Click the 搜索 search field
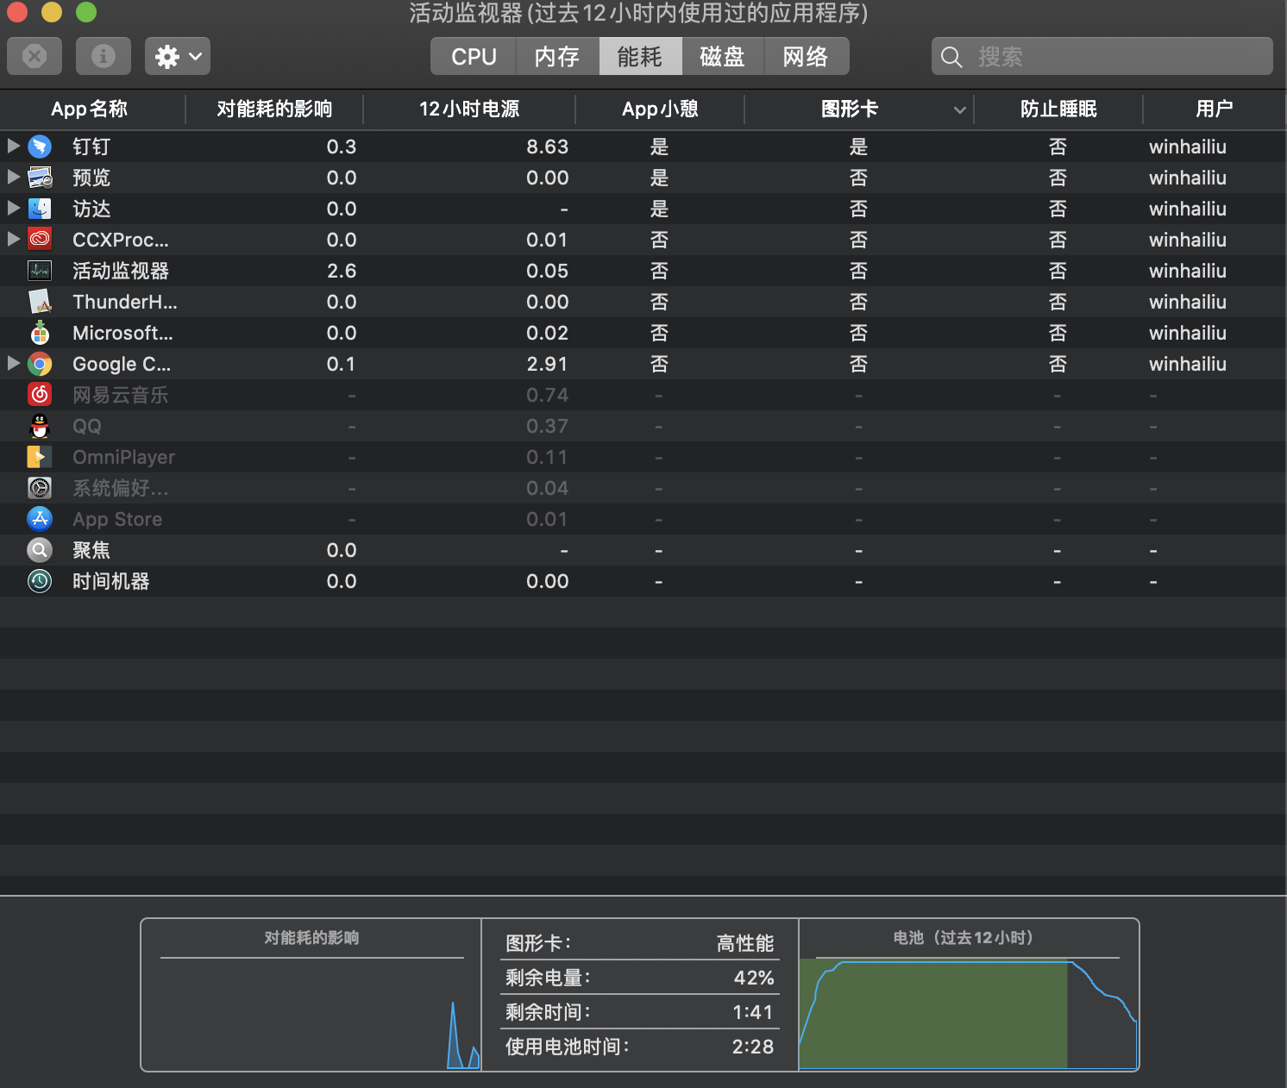1287x1088 pixels. pyautogui.click(x=1113, y=57)
